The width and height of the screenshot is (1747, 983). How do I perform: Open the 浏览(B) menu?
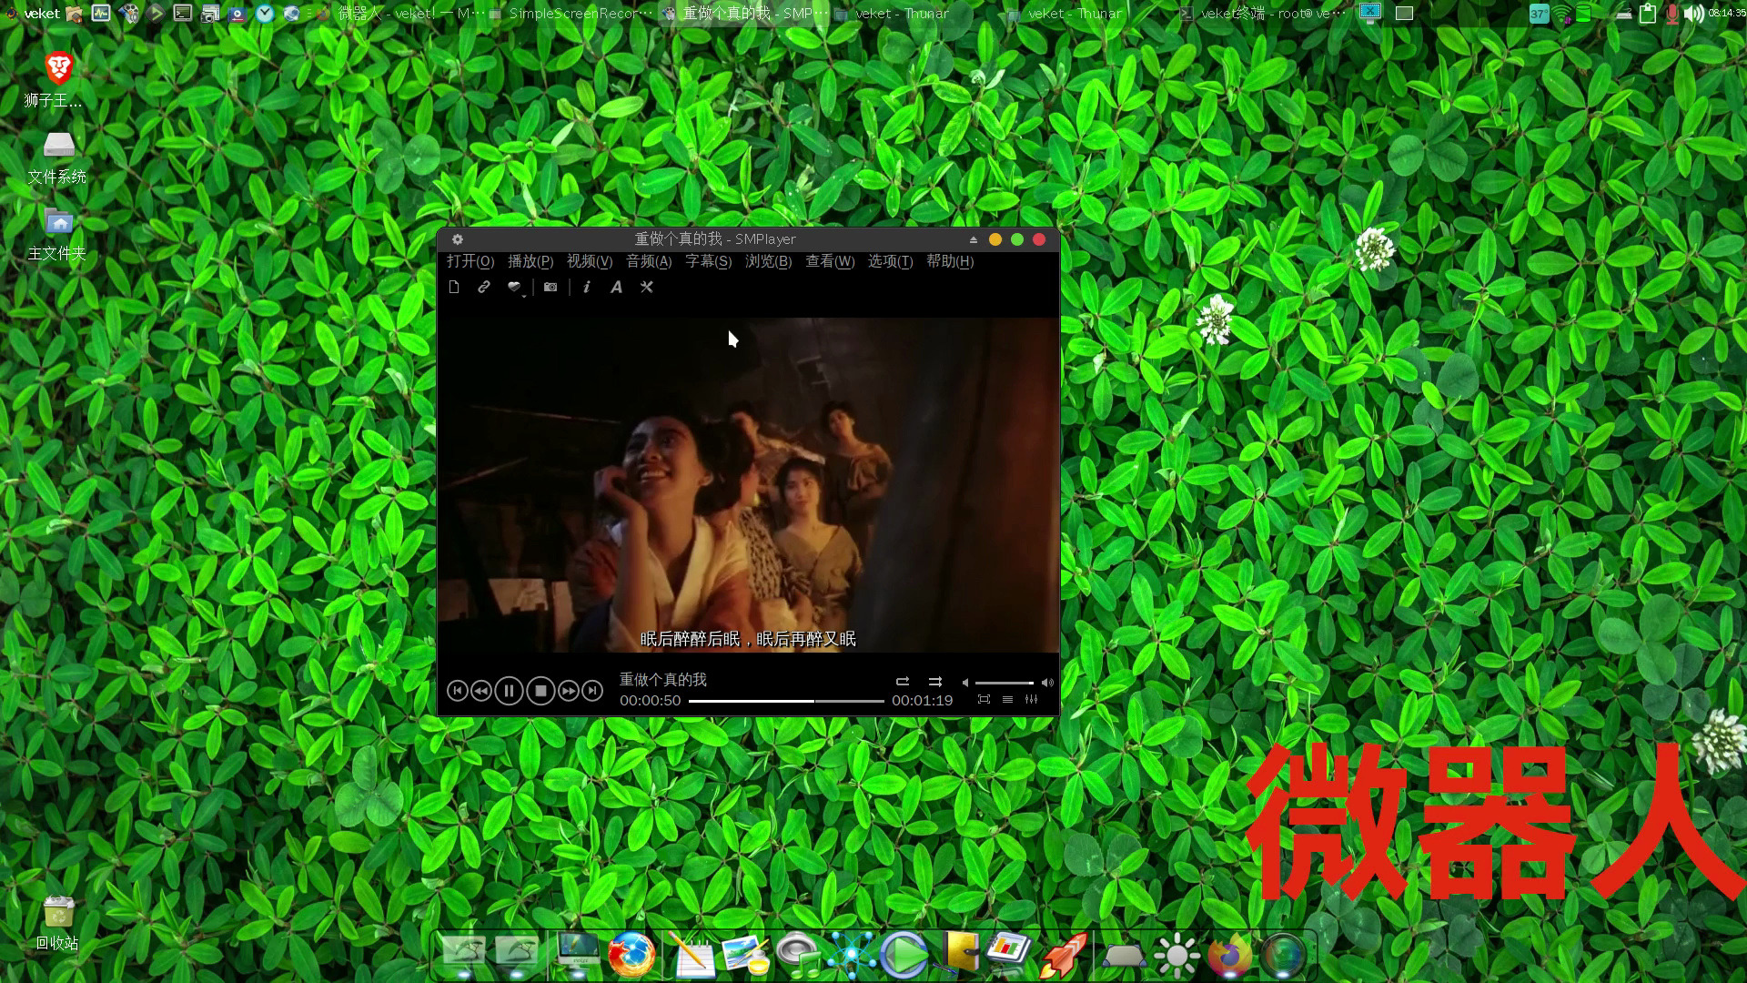click(x=768, y=261)
